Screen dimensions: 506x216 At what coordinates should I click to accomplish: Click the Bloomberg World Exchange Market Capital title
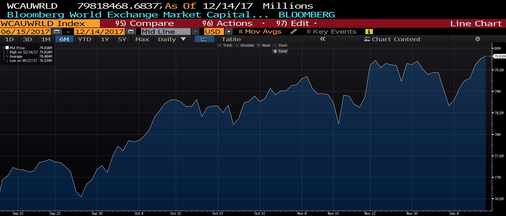point(137,15)
